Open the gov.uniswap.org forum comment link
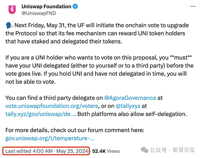The width and height of the screenshot is (201, 158). tap(50, 138)
